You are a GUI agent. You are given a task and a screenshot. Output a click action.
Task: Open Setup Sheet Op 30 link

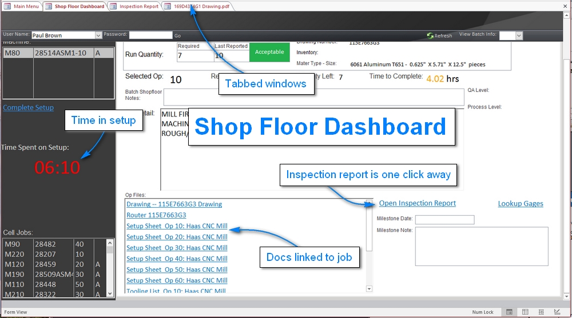177,248
